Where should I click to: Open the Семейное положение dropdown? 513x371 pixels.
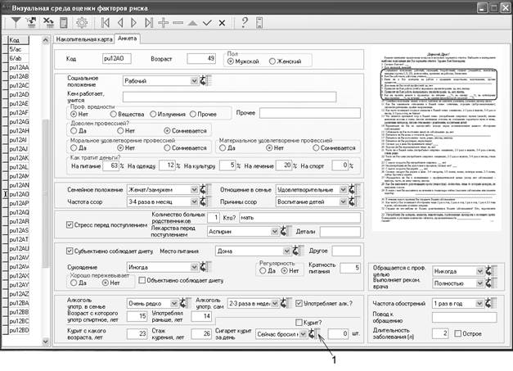194,188
